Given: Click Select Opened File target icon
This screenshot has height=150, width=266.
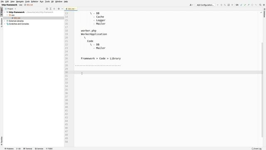Looking at the screenshot, I should click(x=47, y=9).
